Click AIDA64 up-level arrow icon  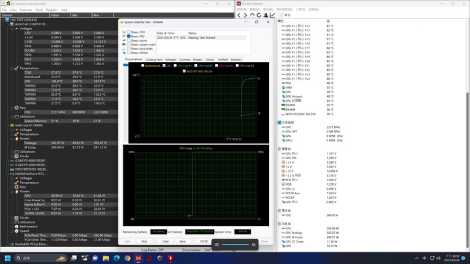tap(252, 15)
